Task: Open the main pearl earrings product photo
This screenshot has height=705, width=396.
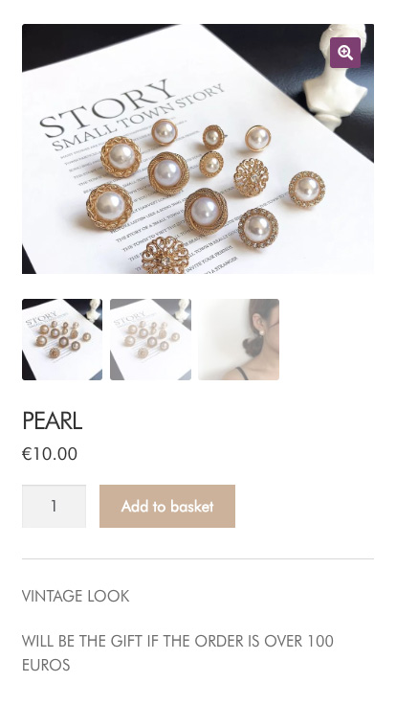Action: [x=198, y=148]
